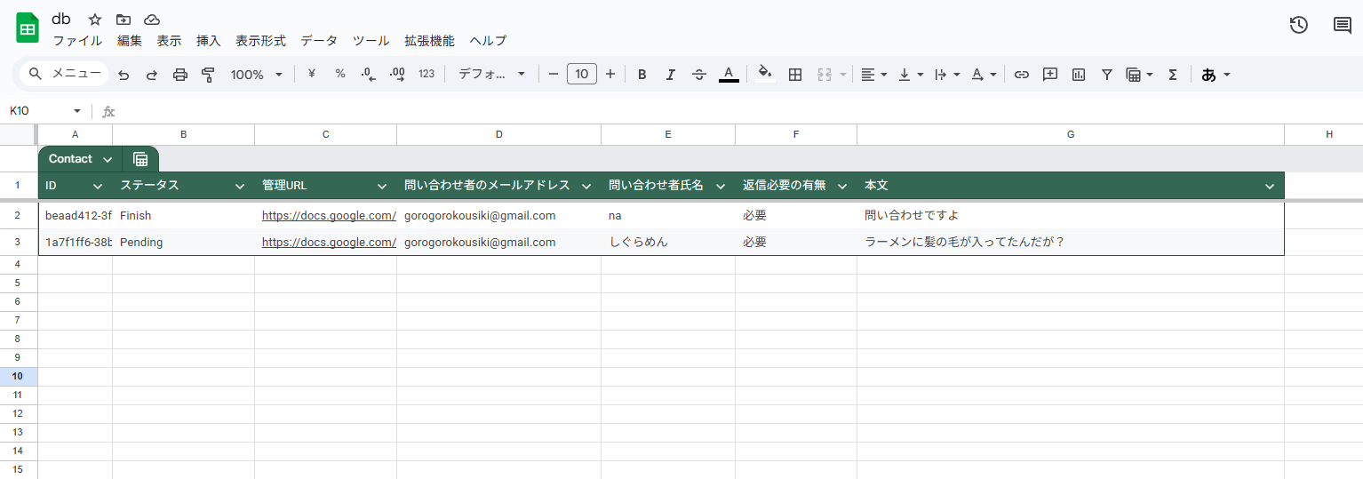Screen dimensions: 1363x479
Task: Check the cloud save status icon
Action: [x=152, y=20]
